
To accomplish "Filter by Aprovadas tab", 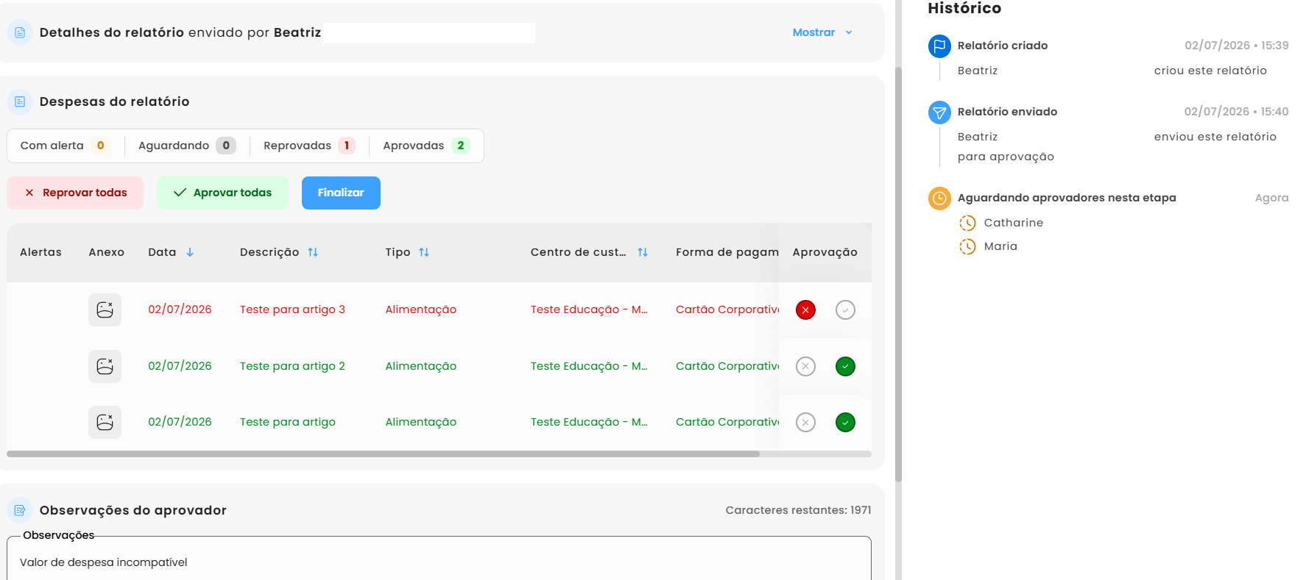I will [426, 146].
